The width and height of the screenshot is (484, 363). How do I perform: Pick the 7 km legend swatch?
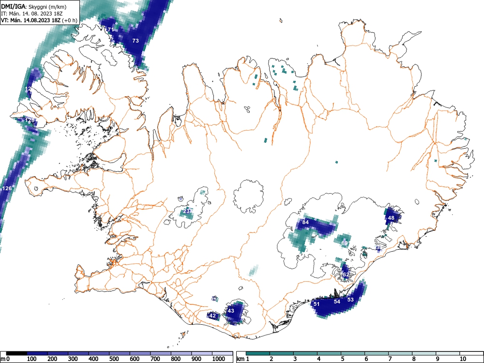tap(401, 353)
